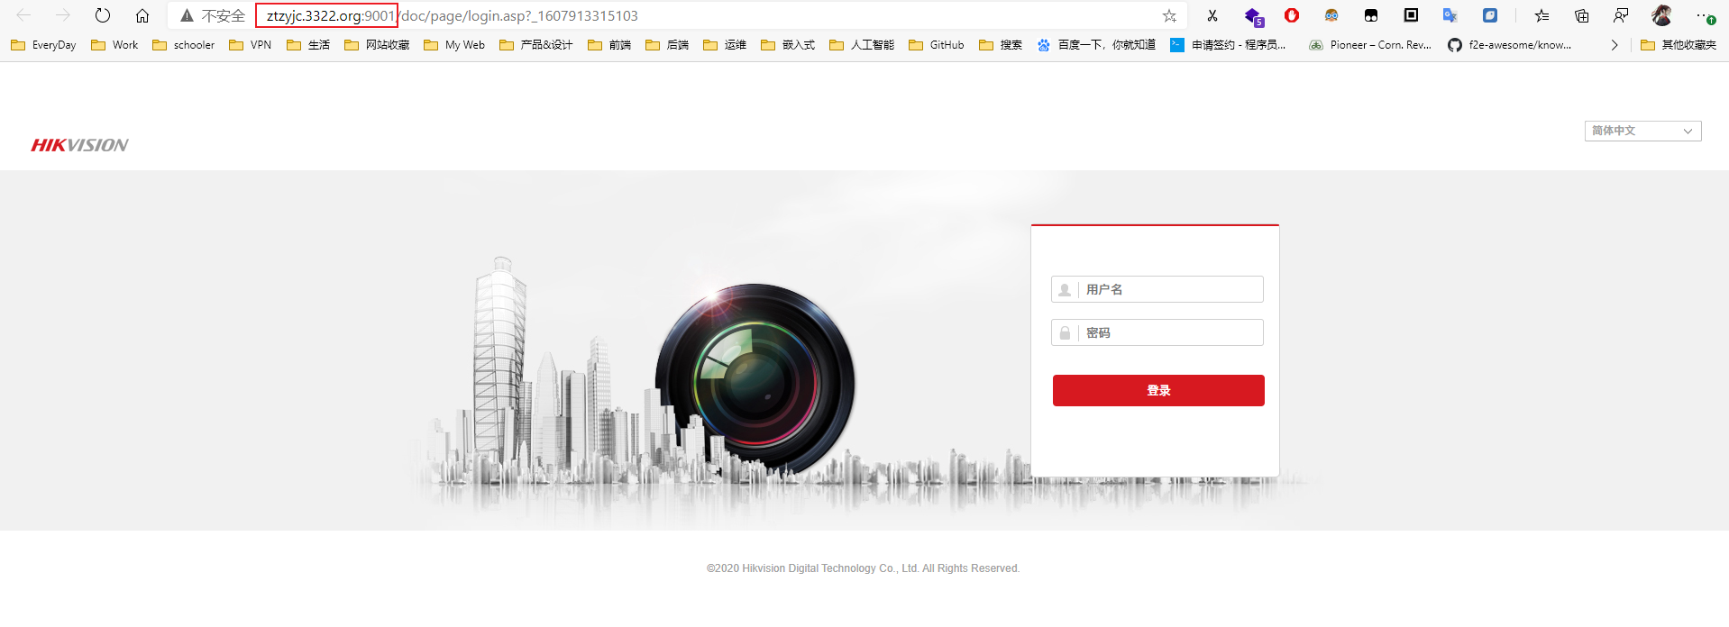The width and height of the screenshot is (1729, 627).
Task: Click the Hikvision logo
Action: coord(79,145)
